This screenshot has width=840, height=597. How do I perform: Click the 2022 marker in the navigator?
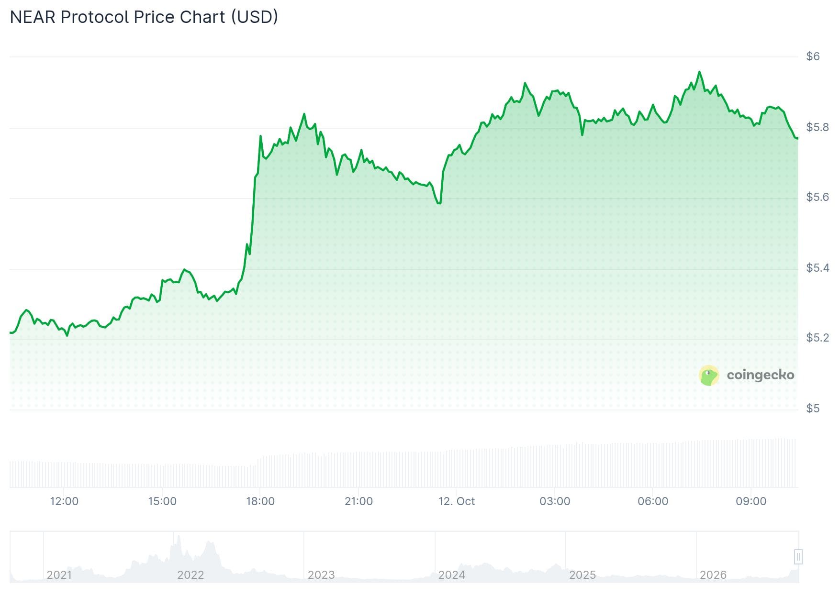(x=190, y=575)
